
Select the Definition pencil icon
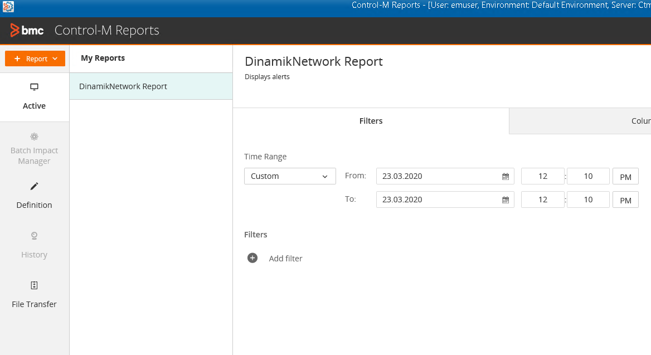pos(34,186)
